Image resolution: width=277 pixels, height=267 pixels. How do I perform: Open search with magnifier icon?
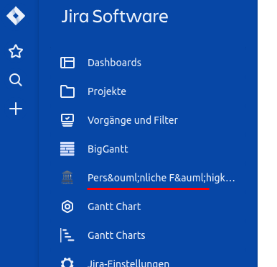[x=16, y=80]
